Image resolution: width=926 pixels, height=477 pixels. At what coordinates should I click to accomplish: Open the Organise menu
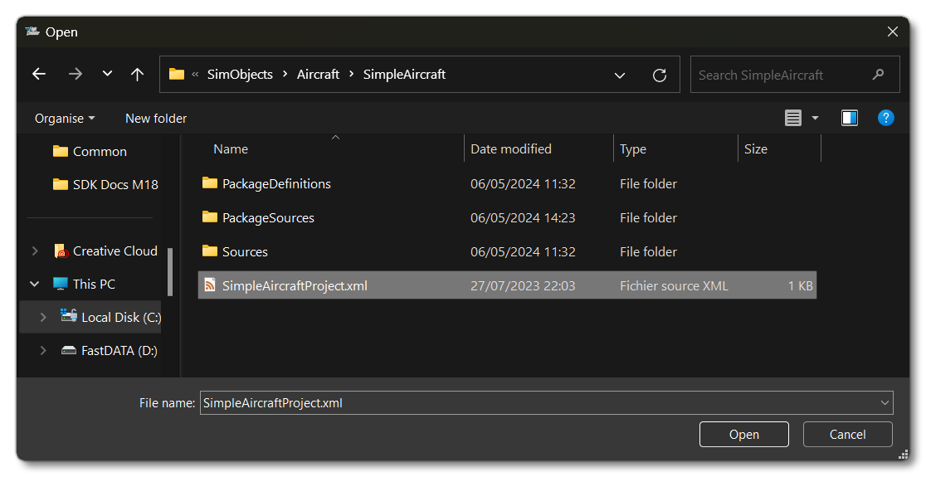point(65,118)
